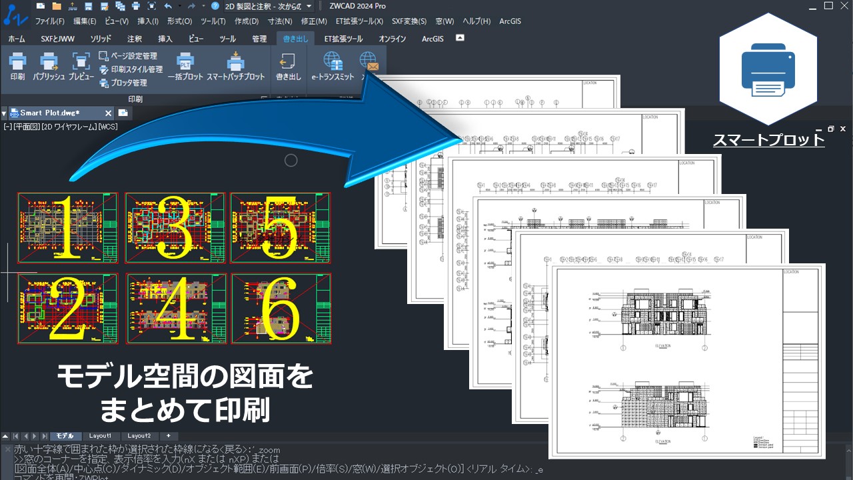Launch スマートバッチプロット smart batch plot

pos(235,67)
